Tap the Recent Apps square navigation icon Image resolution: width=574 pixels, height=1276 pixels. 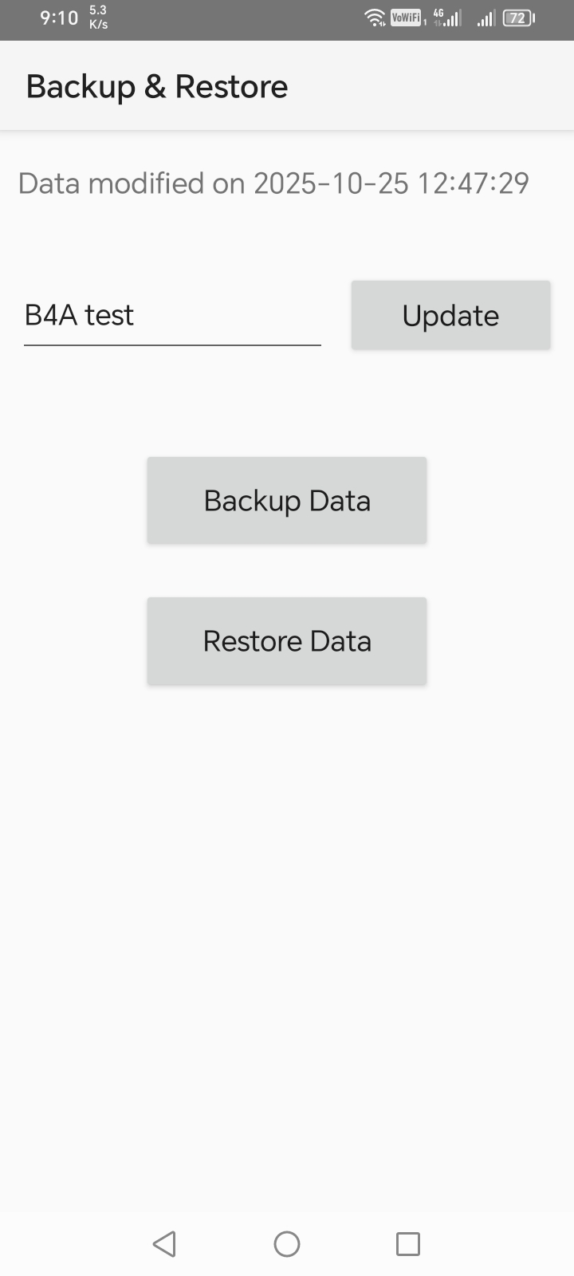click(407, 1243)
